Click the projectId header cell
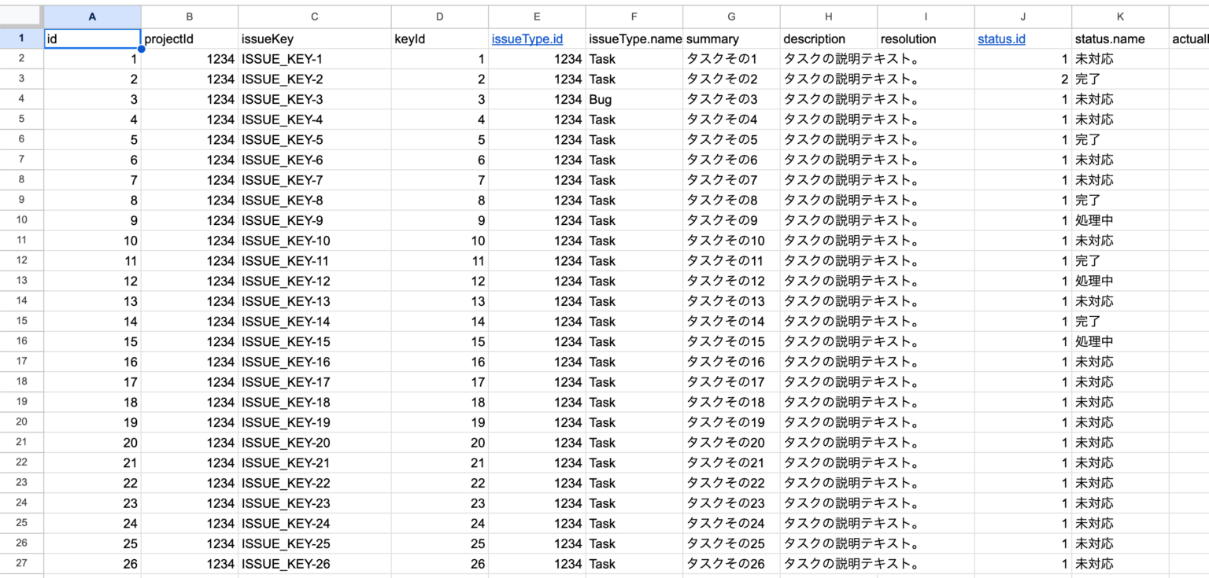 189,39
